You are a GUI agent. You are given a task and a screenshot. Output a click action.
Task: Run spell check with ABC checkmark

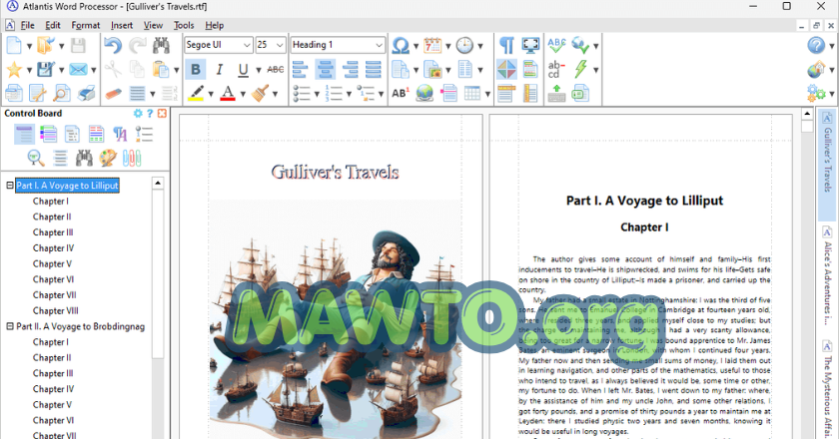[x=556, y=46]
